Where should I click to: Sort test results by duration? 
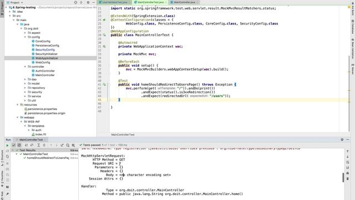(32, 145)
